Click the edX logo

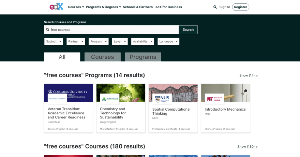coord(57,7)
